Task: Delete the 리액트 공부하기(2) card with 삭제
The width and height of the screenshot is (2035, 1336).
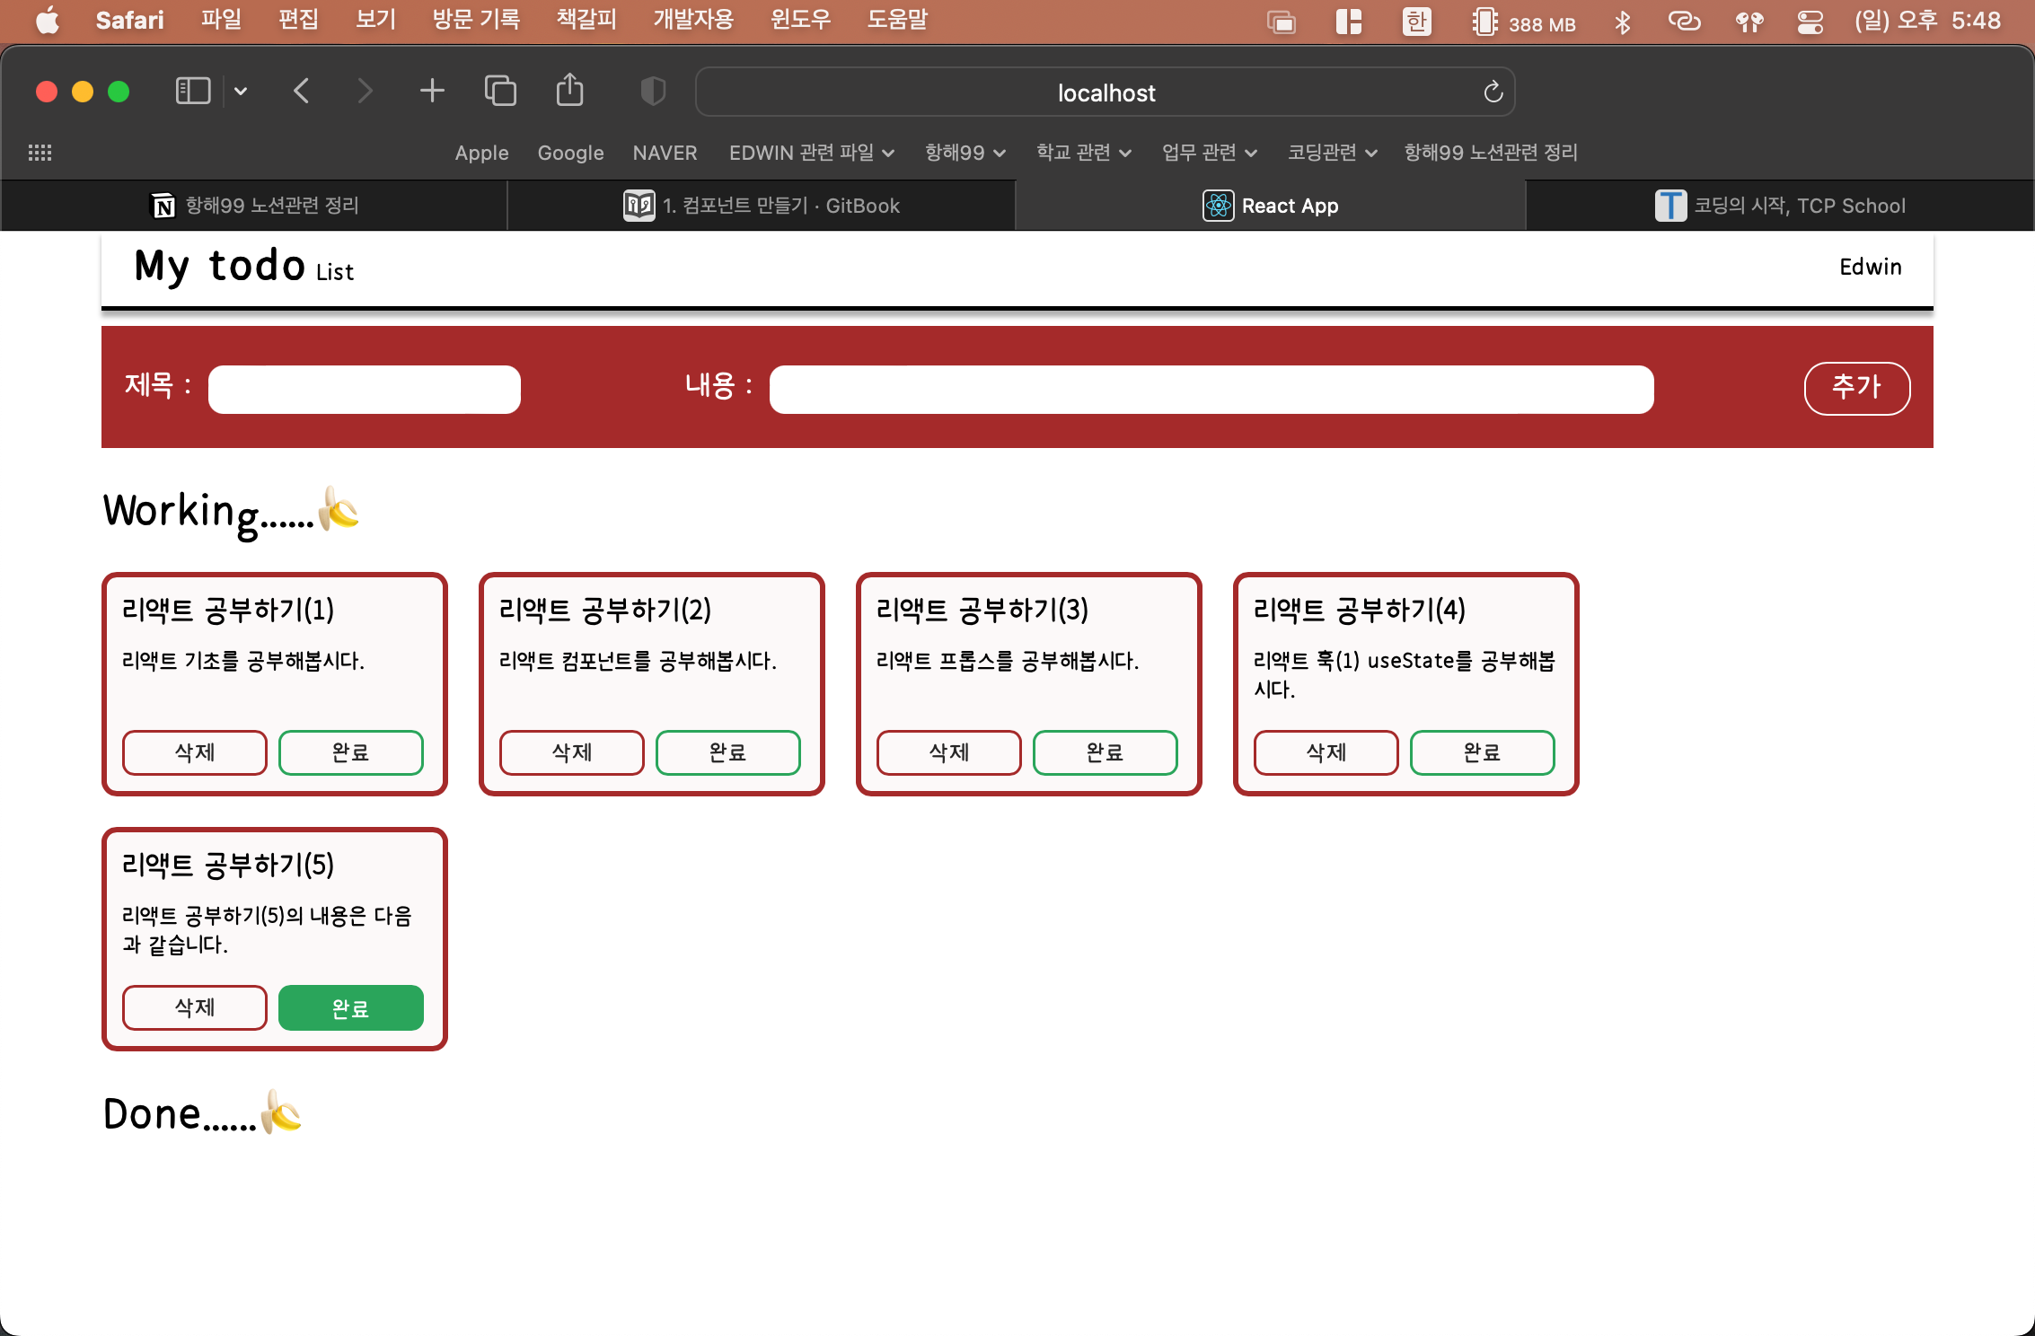Action: point(571,752)
